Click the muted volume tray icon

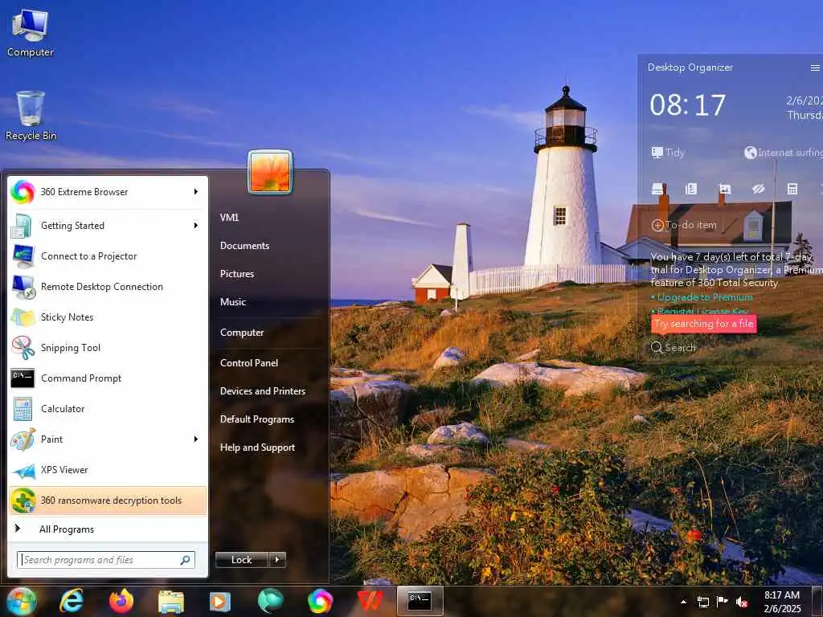pos(742,602)
